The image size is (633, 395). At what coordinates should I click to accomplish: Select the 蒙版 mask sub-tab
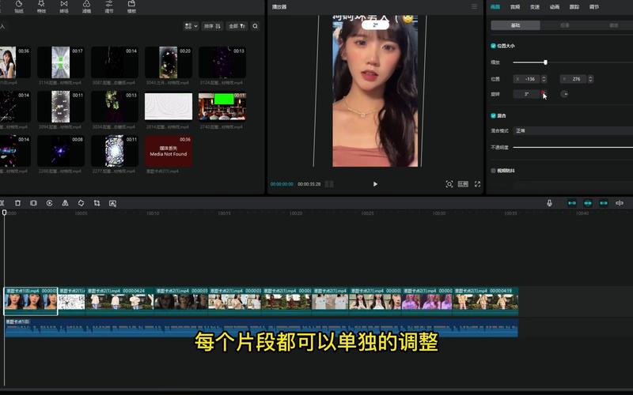(614, 25)
